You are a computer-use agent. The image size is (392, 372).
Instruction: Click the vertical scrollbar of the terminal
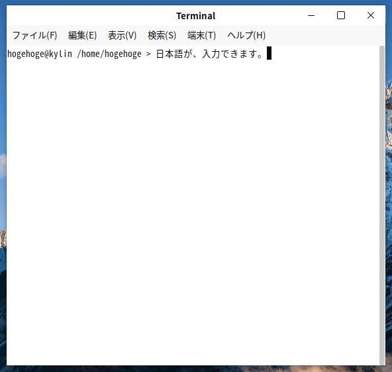click(382, 206)
